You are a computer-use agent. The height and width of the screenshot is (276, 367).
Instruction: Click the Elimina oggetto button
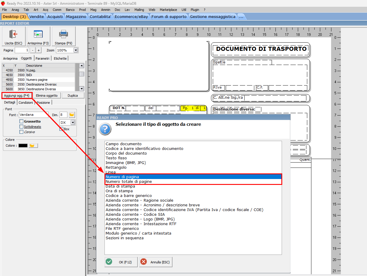click(x=47, y=96)
